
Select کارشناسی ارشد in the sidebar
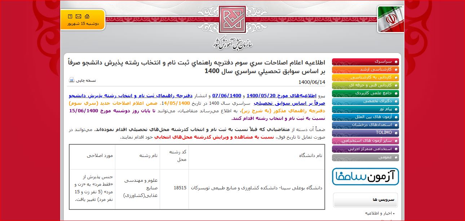click(375, 70)
